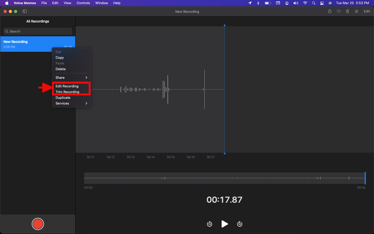Click the All Recordings heading
Viewport: 374px width, 234px height.
(x=38, y=21)
